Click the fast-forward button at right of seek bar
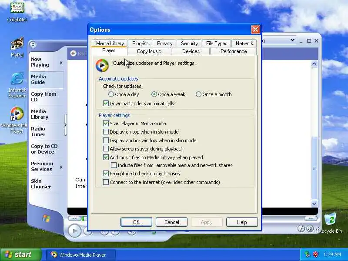This screenshot has height=261, width=348. [x=310, y=219]
